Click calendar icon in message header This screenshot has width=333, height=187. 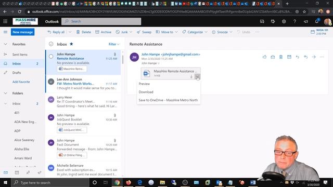pyautogui.click(x=289, y=57)
